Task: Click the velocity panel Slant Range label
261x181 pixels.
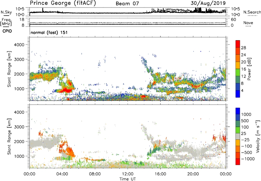Action: [9, 136]
